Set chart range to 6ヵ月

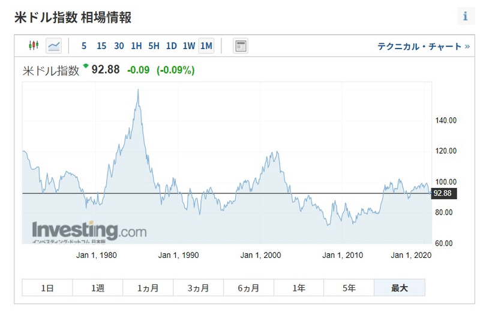coord(248,288)
